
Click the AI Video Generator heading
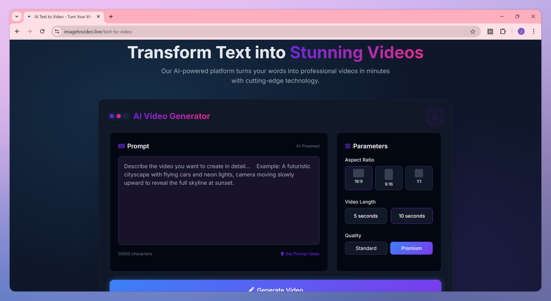pos(172,116)
